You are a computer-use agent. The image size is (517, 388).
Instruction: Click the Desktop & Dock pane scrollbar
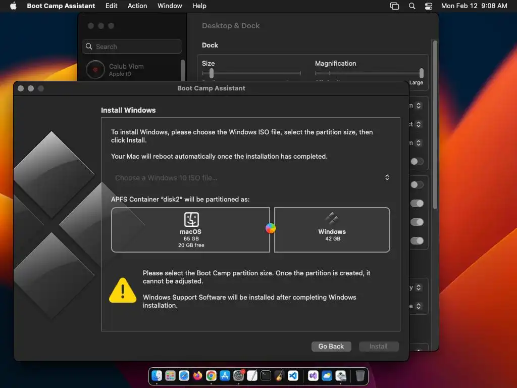click(x=435, y=125)
